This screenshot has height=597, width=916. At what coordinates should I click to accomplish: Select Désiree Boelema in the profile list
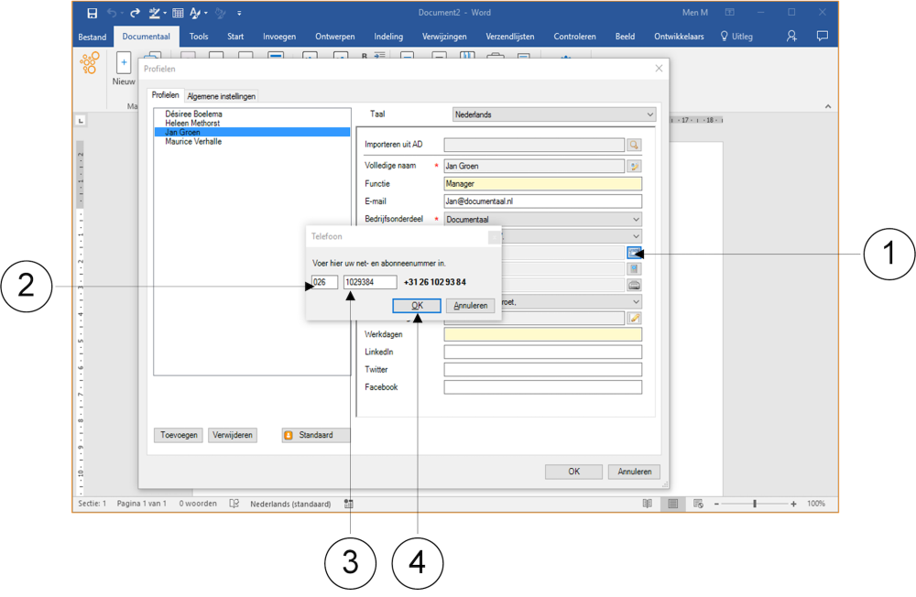193,114
